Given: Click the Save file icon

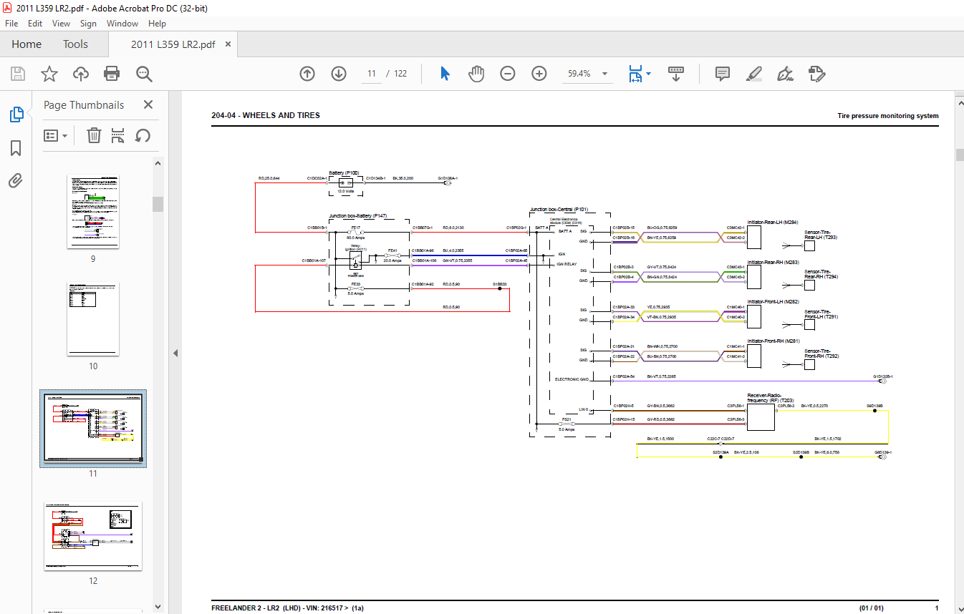Looking at the screenshot, I should coord(18,74).
